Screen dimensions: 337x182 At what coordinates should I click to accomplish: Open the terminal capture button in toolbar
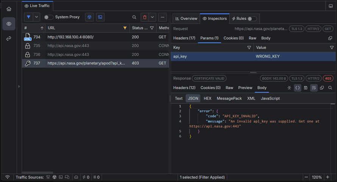point(100,17)
